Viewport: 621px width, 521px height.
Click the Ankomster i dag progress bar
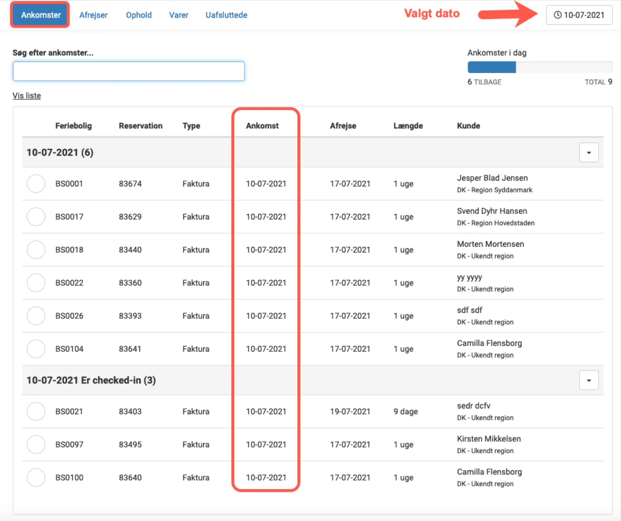coord(540,67)
